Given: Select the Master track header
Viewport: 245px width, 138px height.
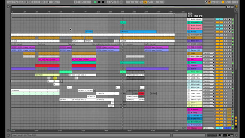Looking at the screenshot, I should [195, 128].
